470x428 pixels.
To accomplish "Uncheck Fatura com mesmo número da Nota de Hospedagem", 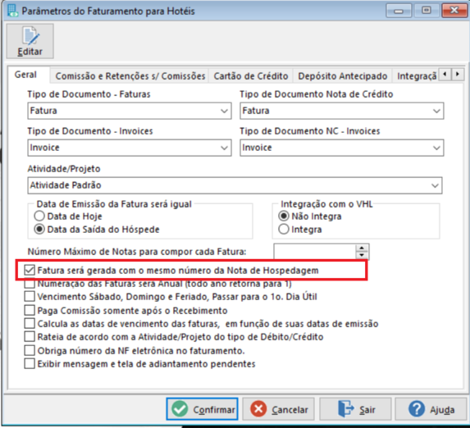I will tap(30, 270).
